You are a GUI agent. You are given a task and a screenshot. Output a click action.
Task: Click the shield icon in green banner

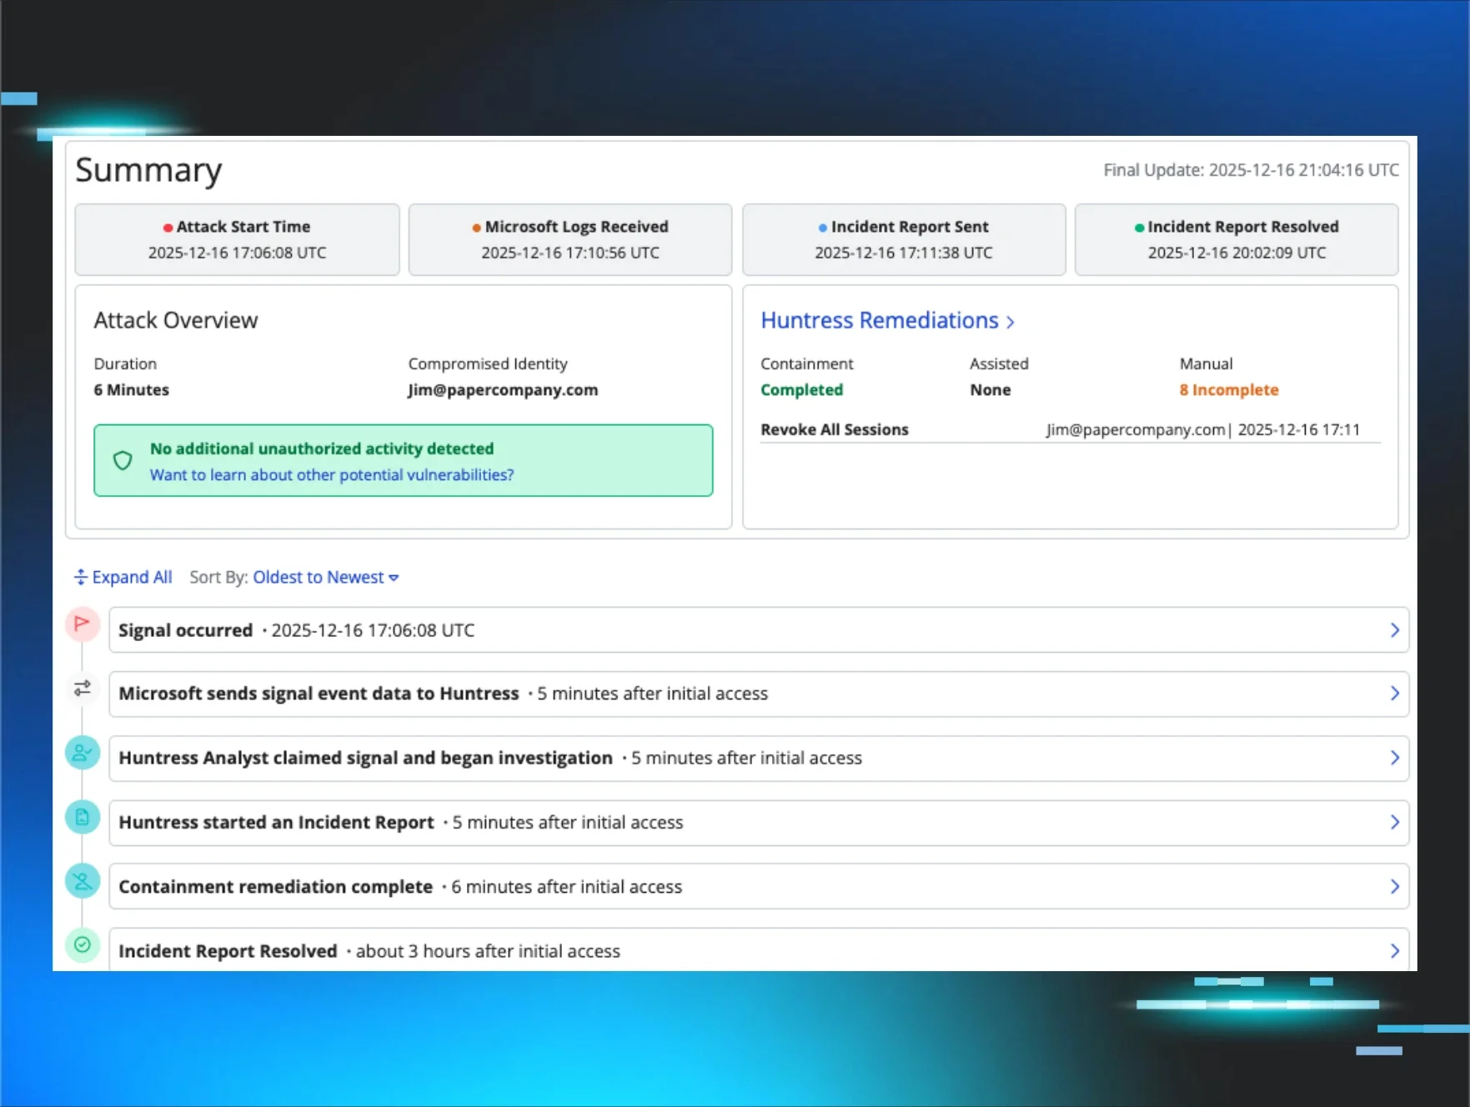coord(123,461)
